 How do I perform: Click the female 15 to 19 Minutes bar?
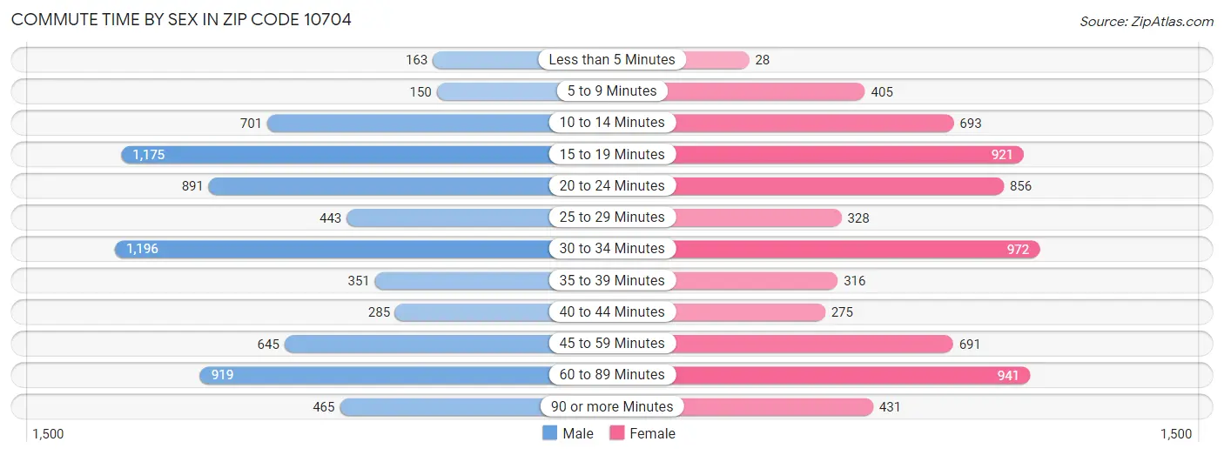[844, 154]
